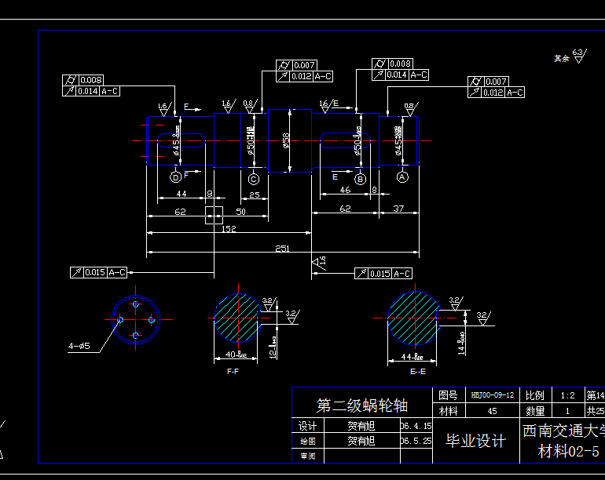Image resolution: width=605 pixels, height=480 pixels.
Task: Click datum circle A
Action: click(x=402, y=177)
